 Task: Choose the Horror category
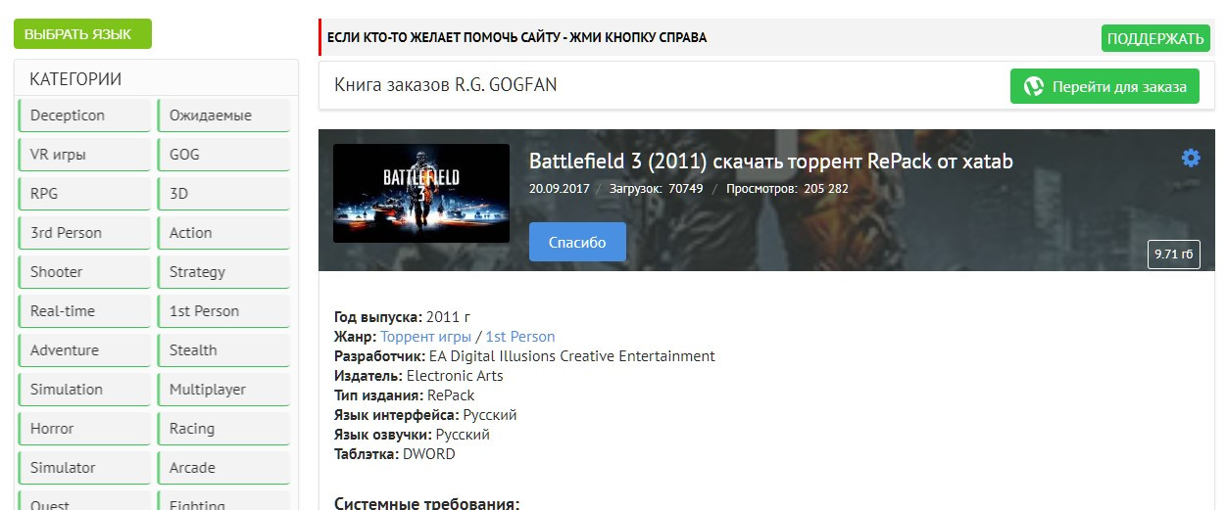[x=84, y=429]
